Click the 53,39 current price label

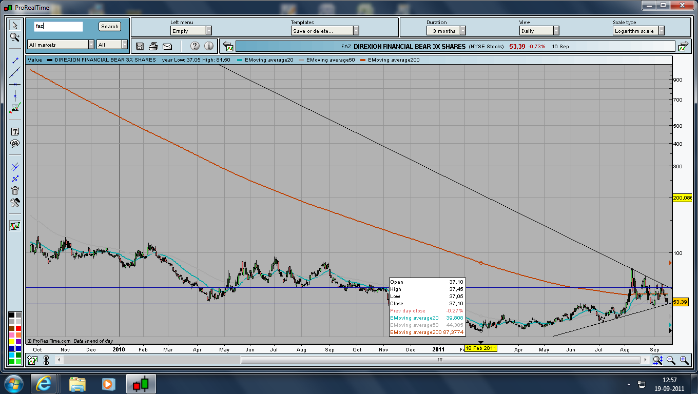(x=680, y=302)
